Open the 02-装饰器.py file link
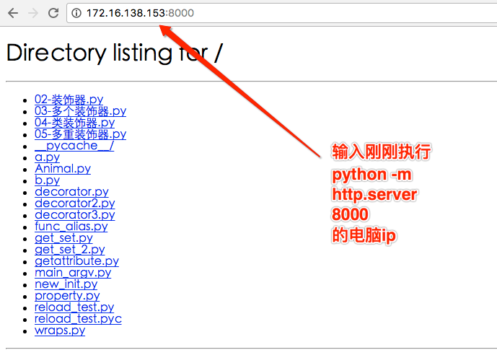This screenshot has height=363, width=497. [69, 100]
